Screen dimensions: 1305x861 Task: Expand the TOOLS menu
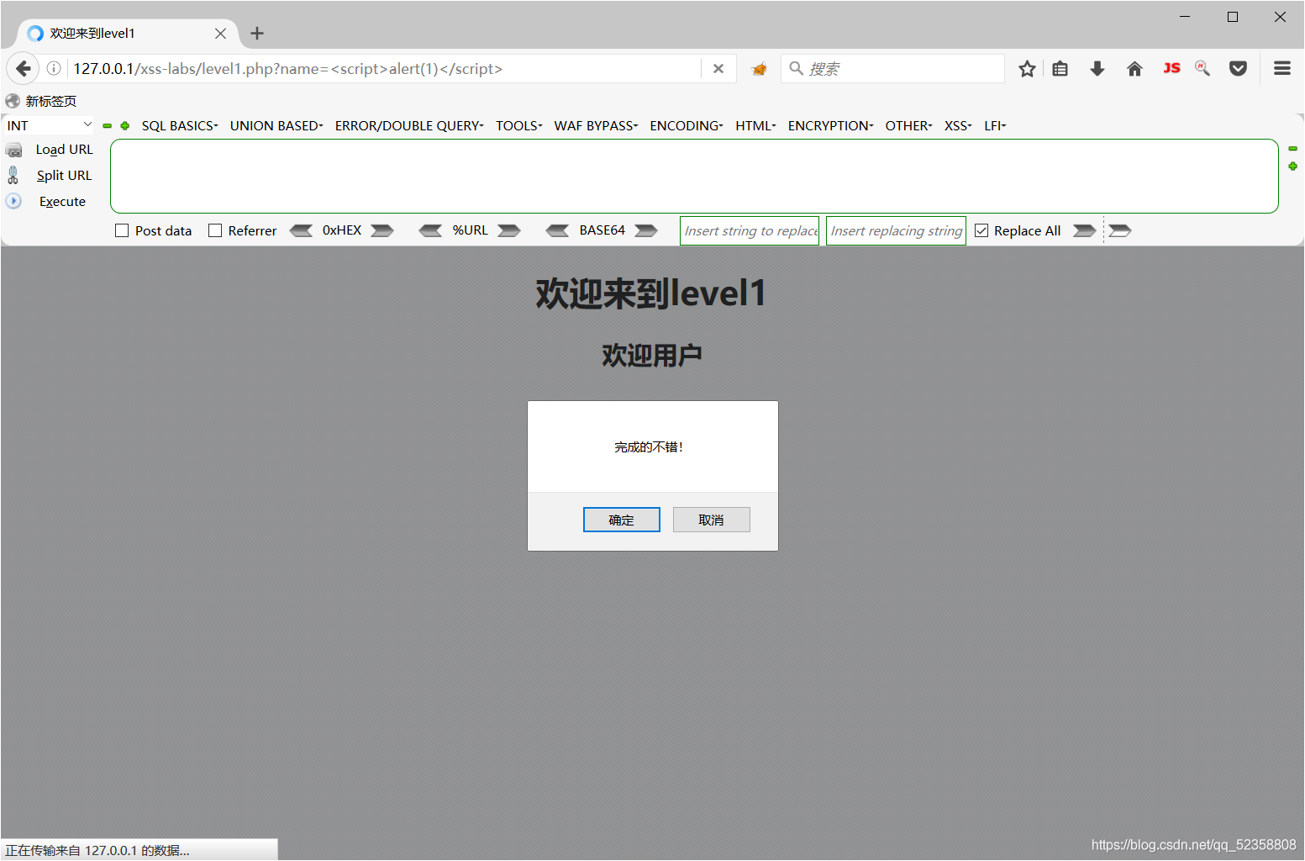coord(518,126)
